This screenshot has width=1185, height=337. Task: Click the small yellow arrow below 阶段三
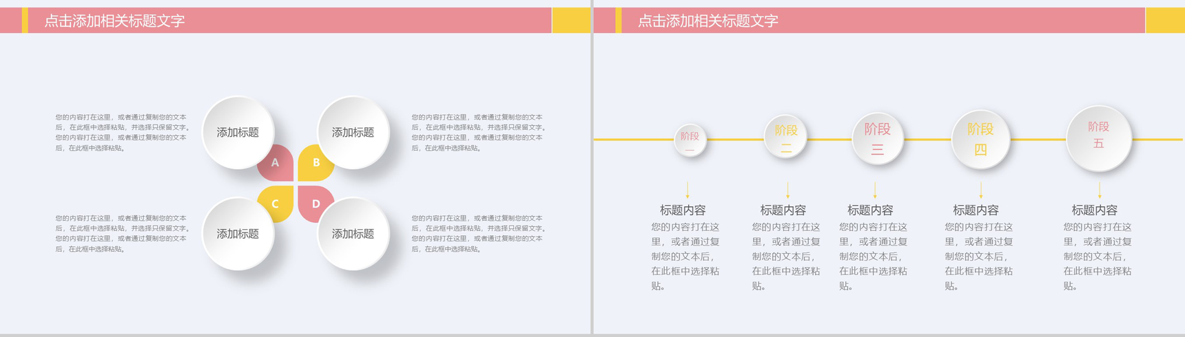[875, 190]
